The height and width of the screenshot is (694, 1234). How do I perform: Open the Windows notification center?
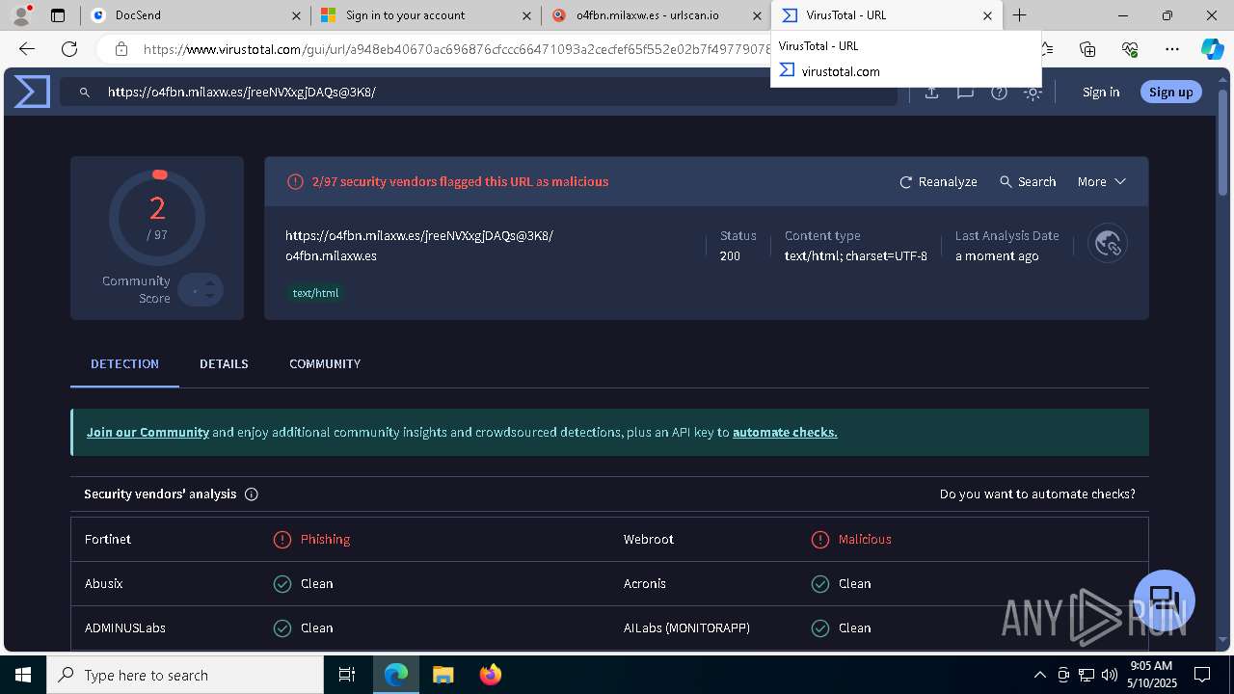coord(1202,675)
